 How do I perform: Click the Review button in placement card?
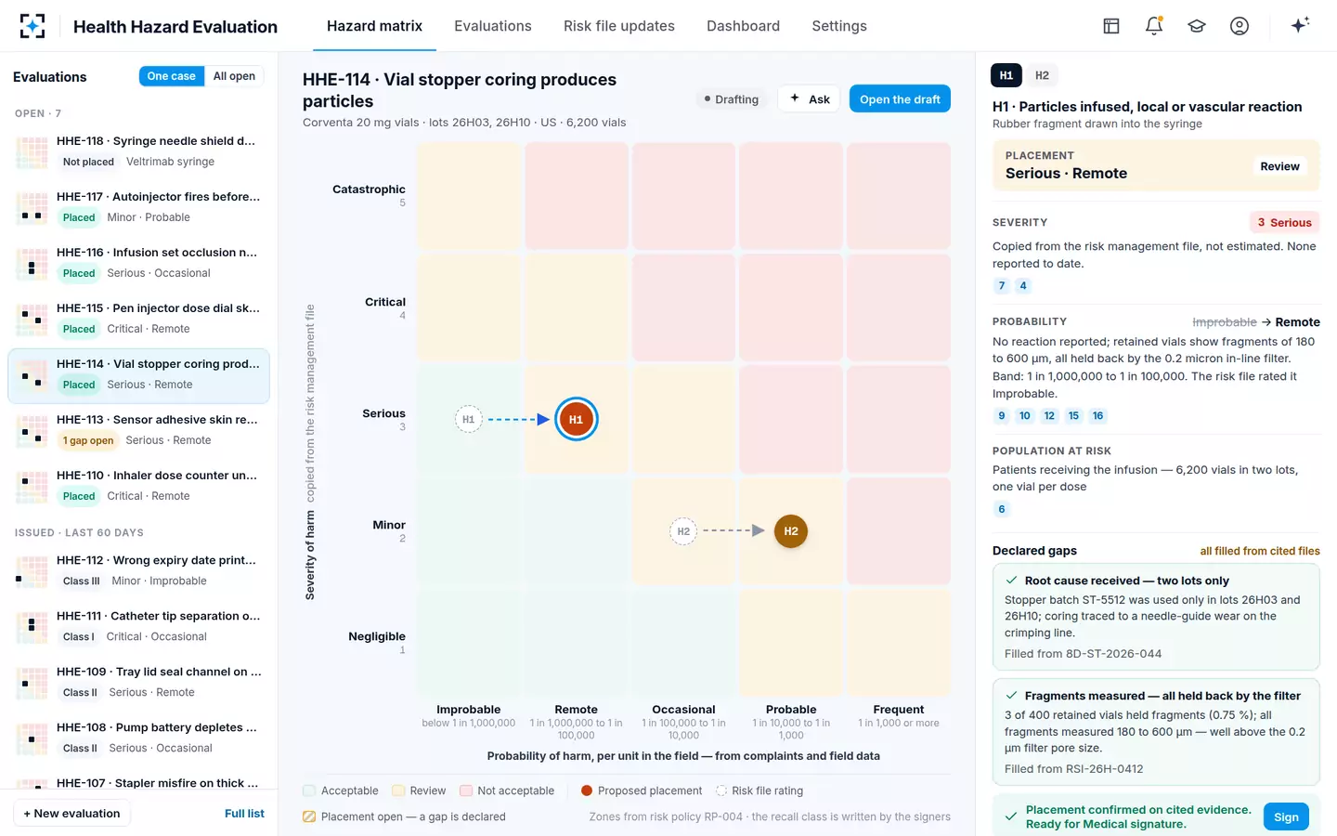pos(1279,166)
